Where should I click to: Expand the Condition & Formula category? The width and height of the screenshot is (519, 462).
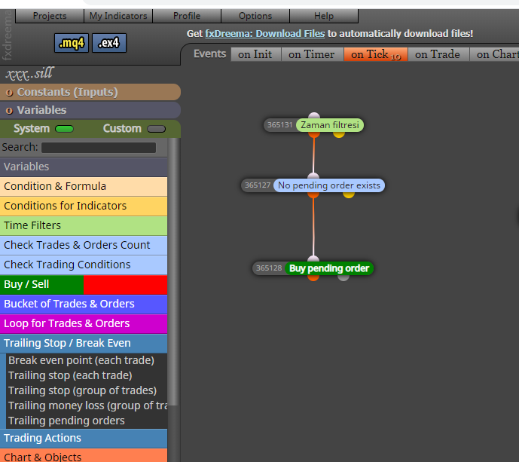(x=84, y=186)
